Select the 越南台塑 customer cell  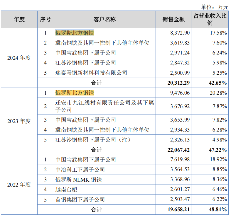(66, 190)
